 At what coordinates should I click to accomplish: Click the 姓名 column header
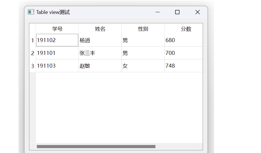100,29
